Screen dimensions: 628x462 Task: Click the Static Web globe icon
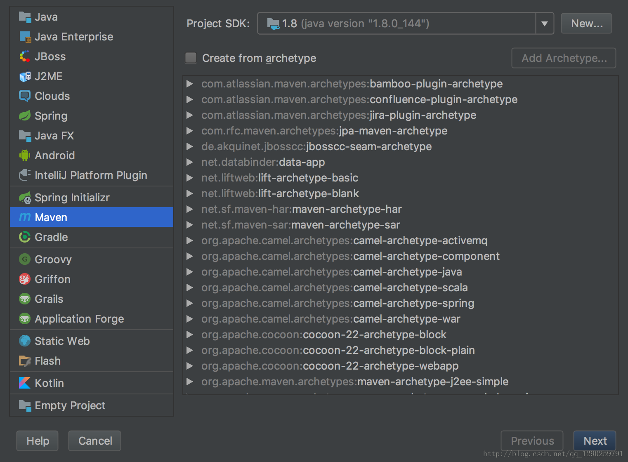coord(25,341)
